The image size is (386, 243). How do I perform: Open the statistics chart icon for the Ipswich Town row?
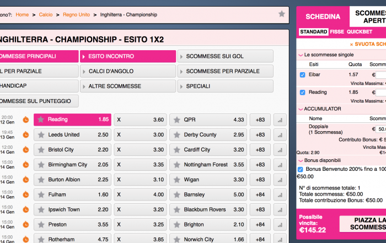tap(280, 209)
